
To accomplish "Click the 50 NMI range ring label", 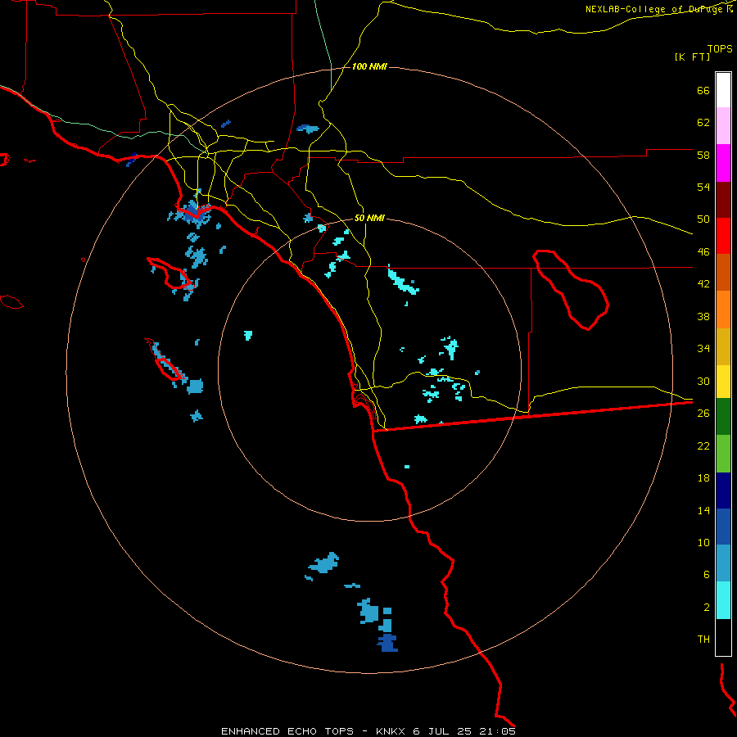I will [x=369, y=218].
